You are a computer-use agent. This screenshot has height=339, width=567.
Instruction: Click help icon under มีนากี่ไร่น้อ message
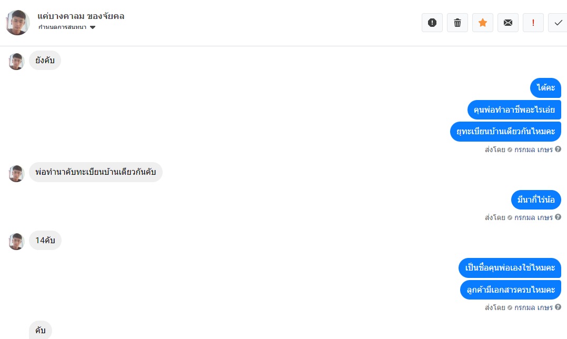click(x=558, y=217)
